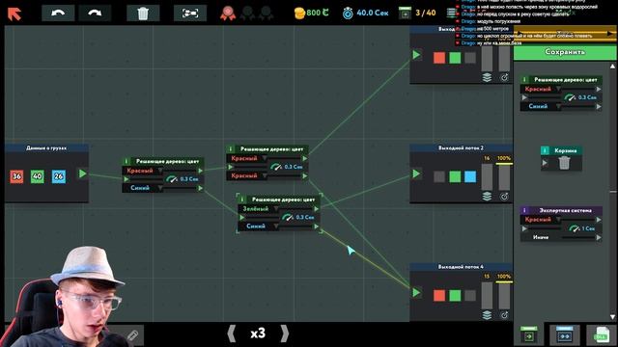The height and width of the screenshot is (347, 618).
Task: Click the stack icon in Выходной поток 4
Action: pos(487,315)
